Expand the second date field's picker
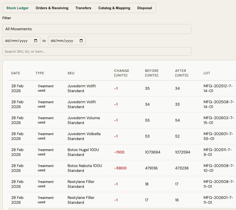The height and width of the screenshot is (210, 236). click(x=81, y=41)
